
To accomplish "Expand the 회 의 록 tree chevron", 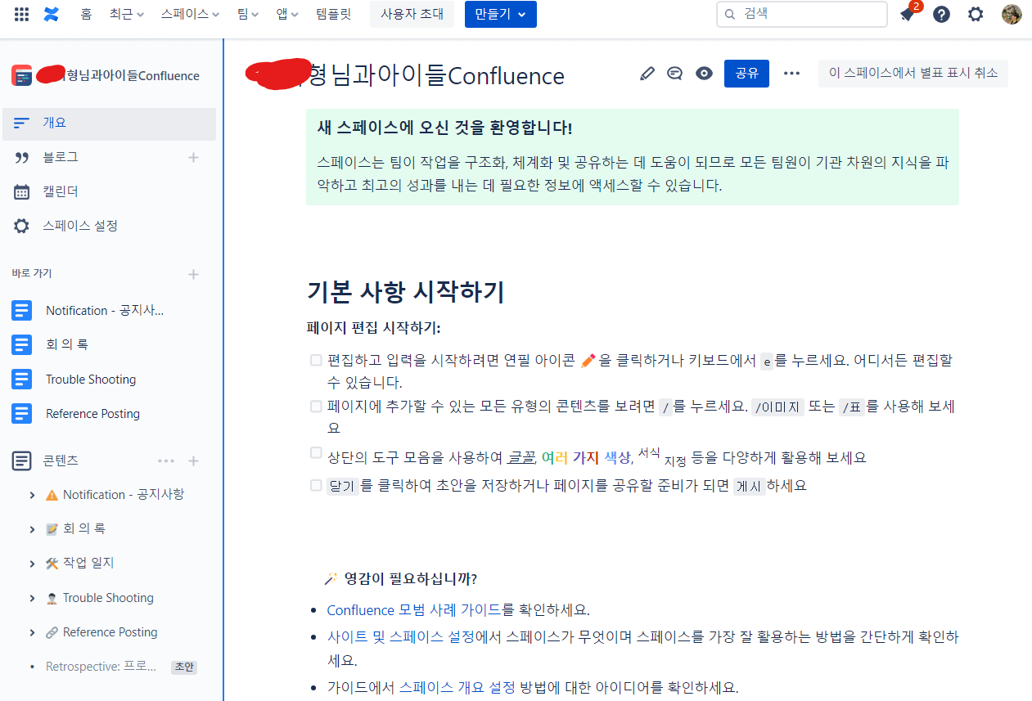I will pyautogui.click(x=32, y=529).
